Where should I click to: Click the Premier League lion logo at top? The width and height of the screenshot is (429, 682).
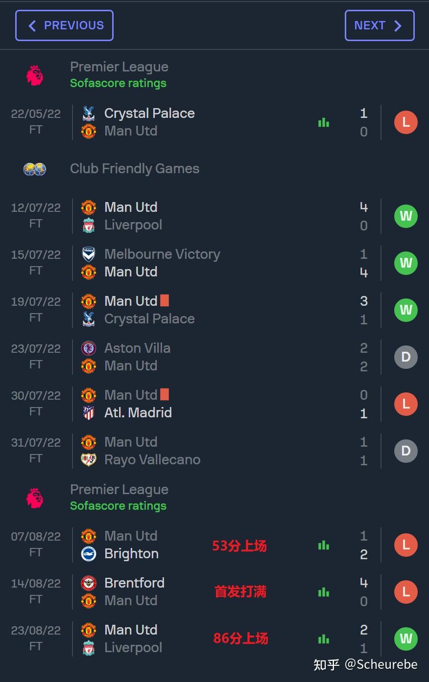pos(35,75)
